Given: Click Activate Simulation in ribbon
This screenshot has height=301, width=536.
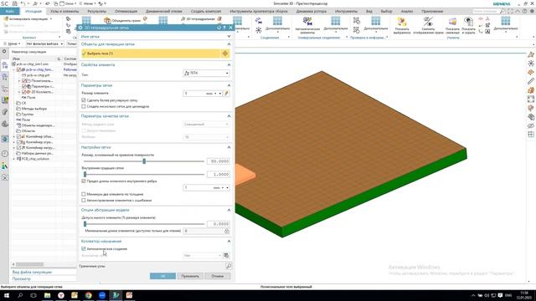Looking at the screenshot, I should tap(28, 18).
